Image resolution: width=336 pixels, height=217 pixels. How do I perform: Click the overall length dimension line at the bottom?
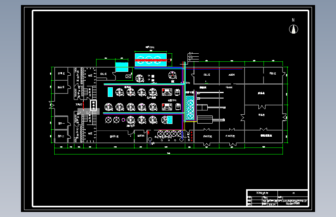click(169, 154)
